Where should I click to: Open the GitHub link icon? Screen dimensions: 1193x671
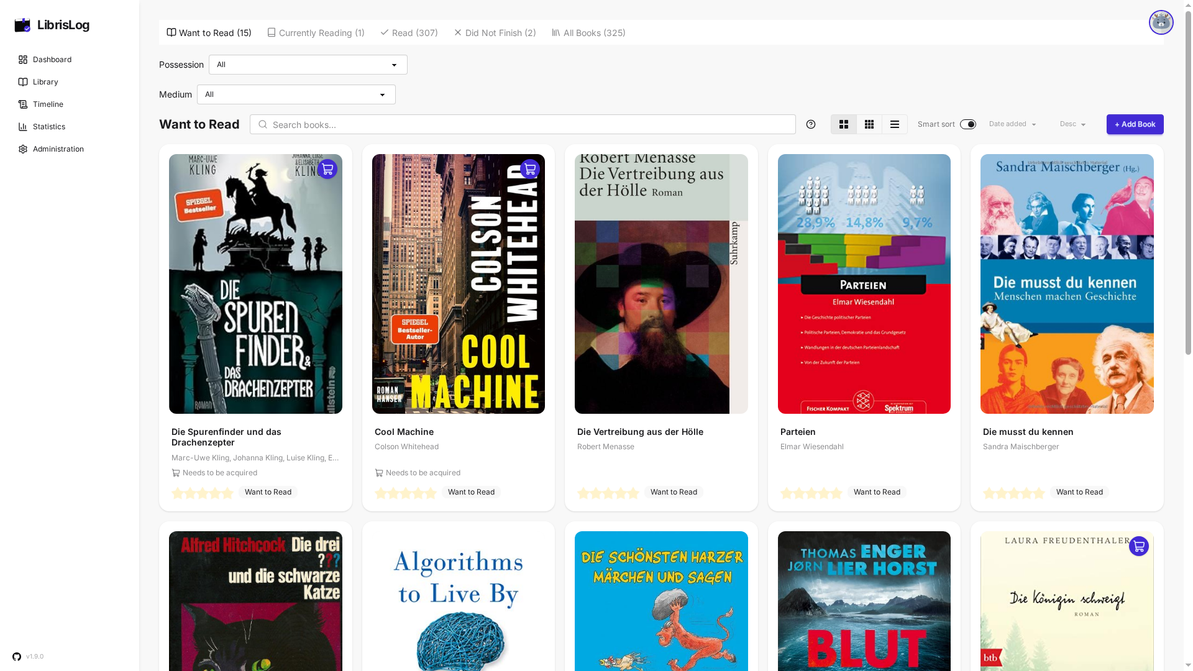click(x=17, y=657)
